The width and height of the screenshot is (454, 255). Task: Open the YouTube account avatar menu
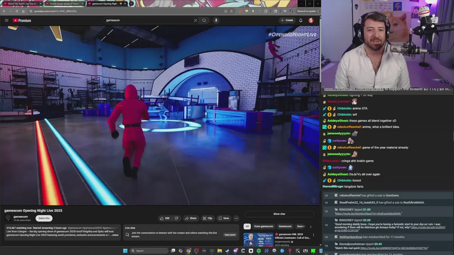pos(311,20)
